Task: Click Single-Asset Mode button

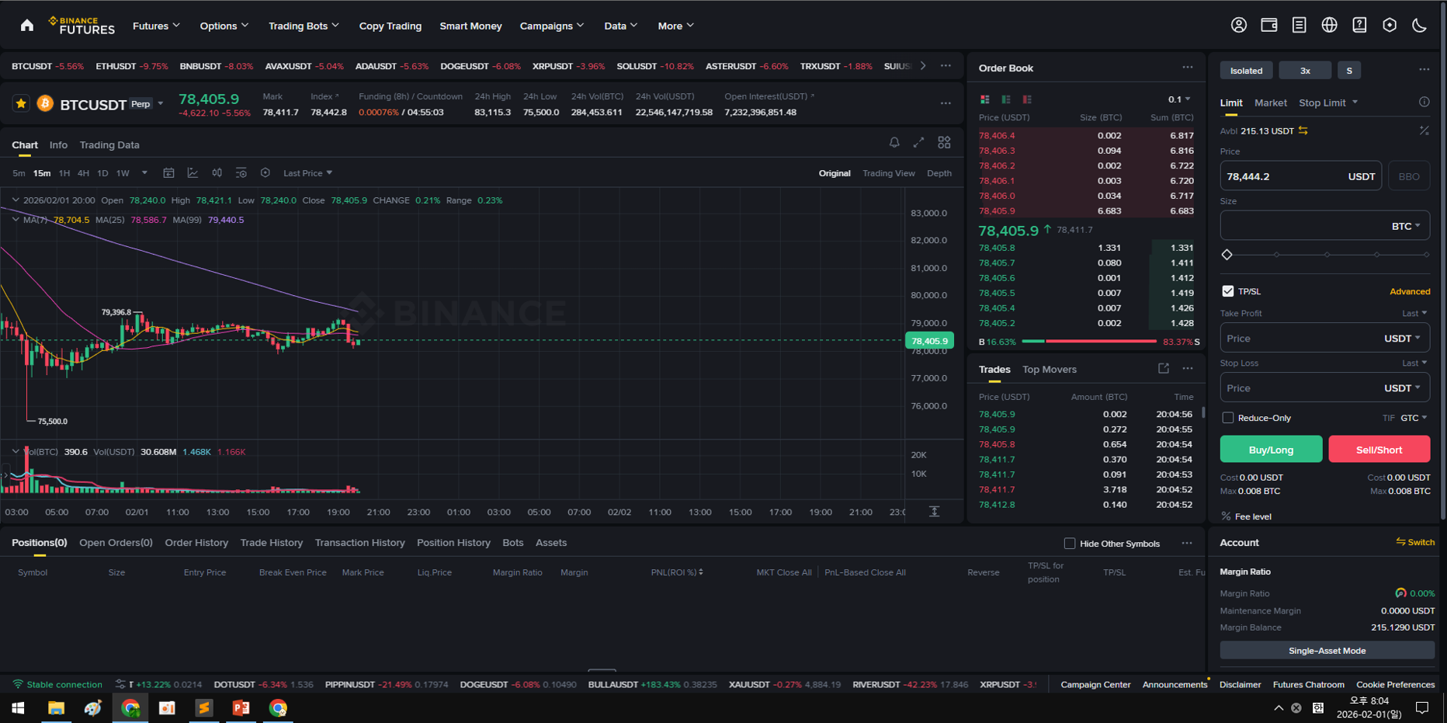Action: click(x=1327, y=651)
